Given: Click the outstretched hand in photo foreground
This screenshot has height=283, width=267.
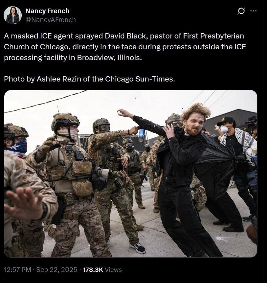Looking at the screenshot, I should pyautogui.click(x=24, y=203).
